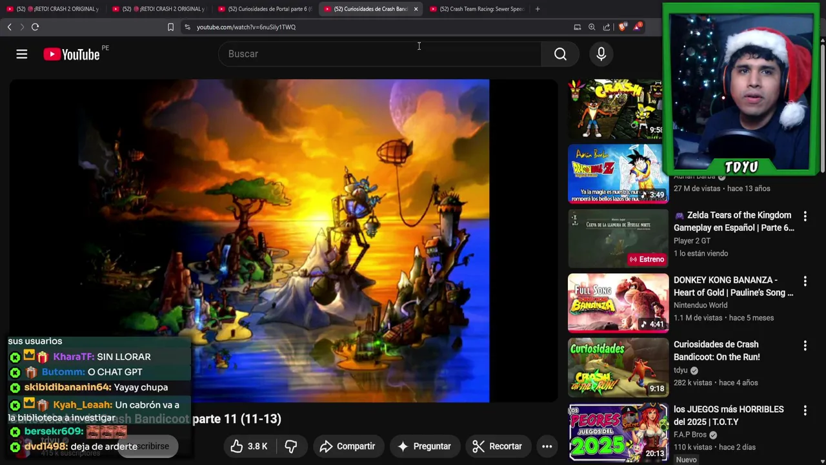Open Crash On the Run 9:18 thumbnail
The height and width of the screenshot is (465, 826).
(618, 367)
